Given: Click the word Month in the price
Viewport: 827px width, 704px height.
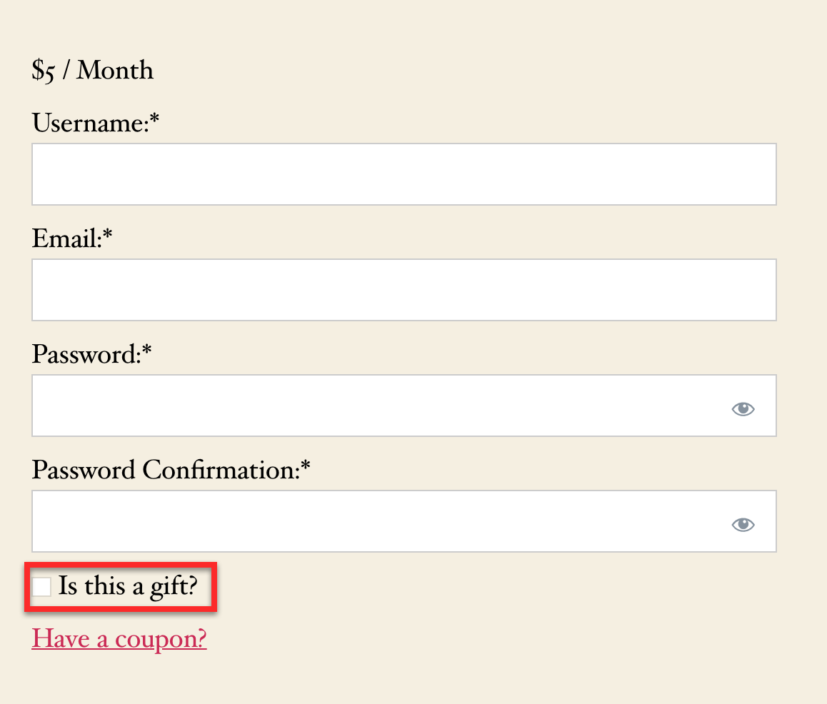Looking at the screenshot, I should pyautogui.click(x=115, y=70).
